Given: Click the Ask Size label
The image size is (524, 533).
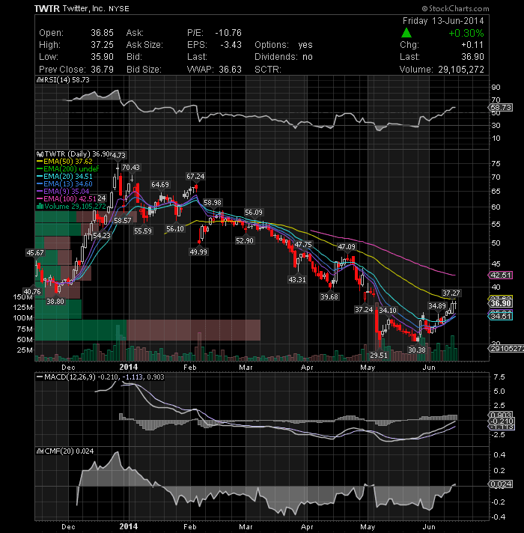Looking at the screenshot, I should pyautogui.click(x=144, y=45).
